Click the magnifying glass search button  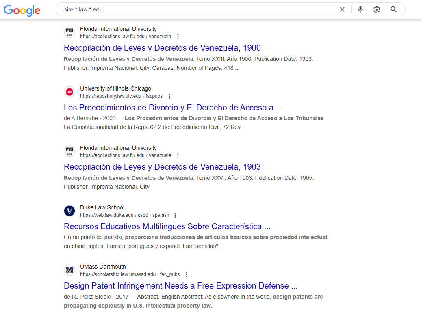tap(394, 9)
